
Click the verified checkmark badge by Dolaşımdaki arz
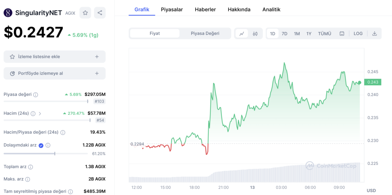coord(41,145)
